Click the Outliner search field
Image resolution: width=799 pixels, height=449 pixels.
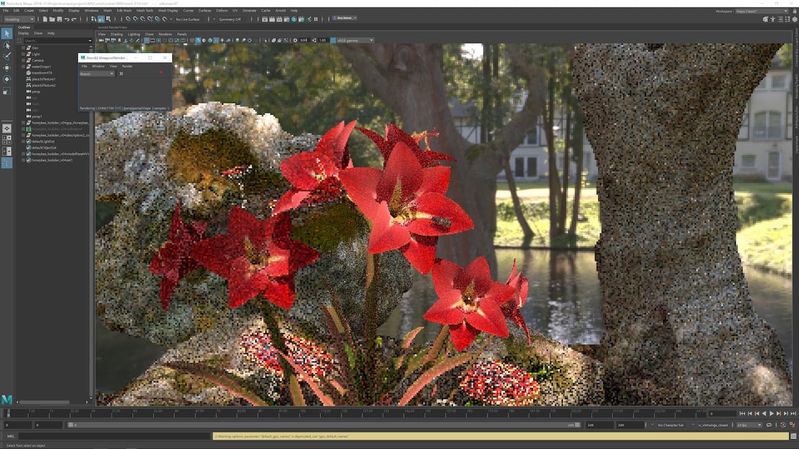[x=56, y=41]
